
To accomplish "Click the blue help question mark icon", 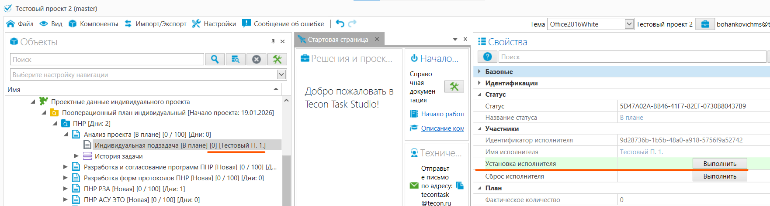I will pos(487,57).
